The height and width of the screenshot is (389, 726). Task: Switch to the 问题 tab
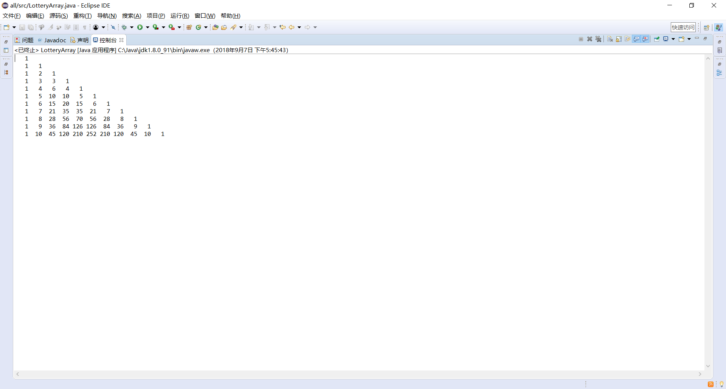24,40
